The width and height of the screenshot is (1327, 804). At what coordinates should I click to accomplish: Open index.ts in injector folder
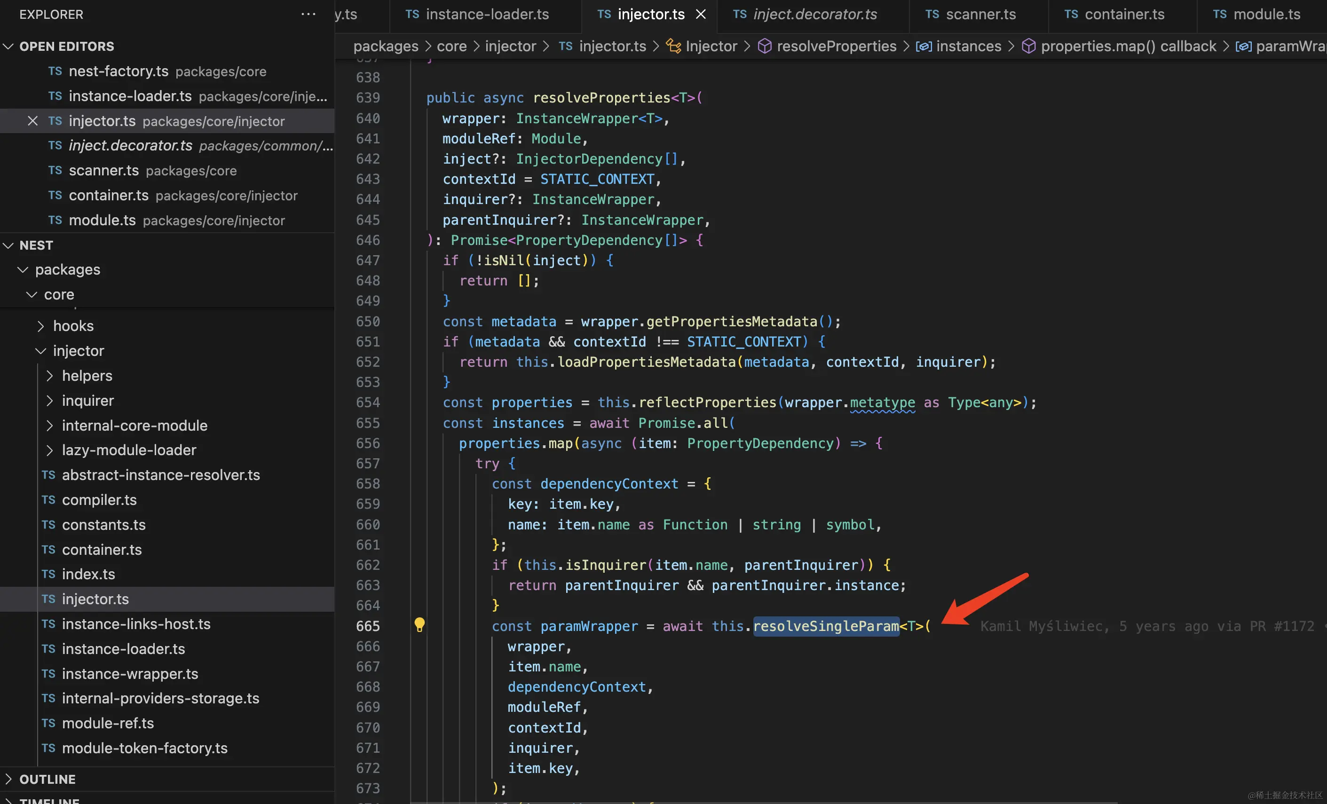click(167, 574)
